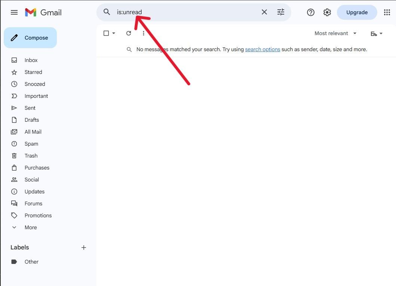Go to the Inbox folder
The image size is (396, 286).
click(x=31, y=60)
